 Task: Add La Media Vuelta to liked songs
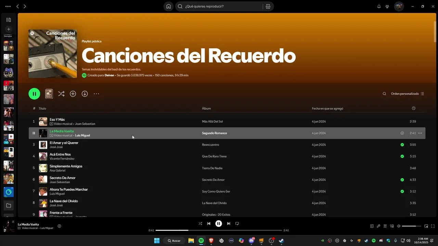(x=402, y=133)
